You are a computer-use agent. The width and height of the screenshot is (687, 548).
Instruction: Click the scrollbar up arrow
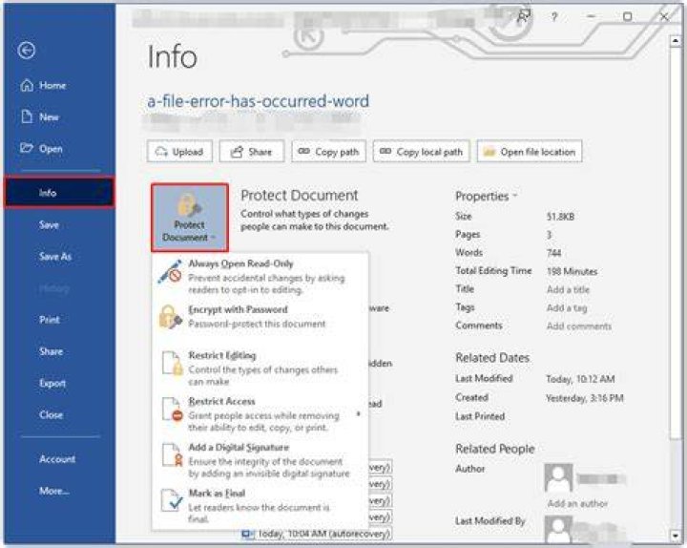pos(675,41)
